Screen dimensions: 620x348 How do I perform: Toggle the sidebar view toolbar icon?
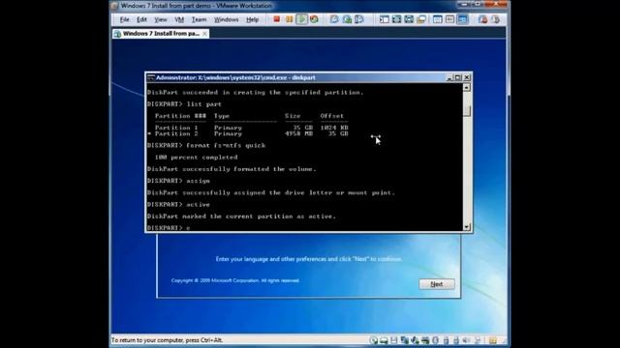click(x=385, y=19)
